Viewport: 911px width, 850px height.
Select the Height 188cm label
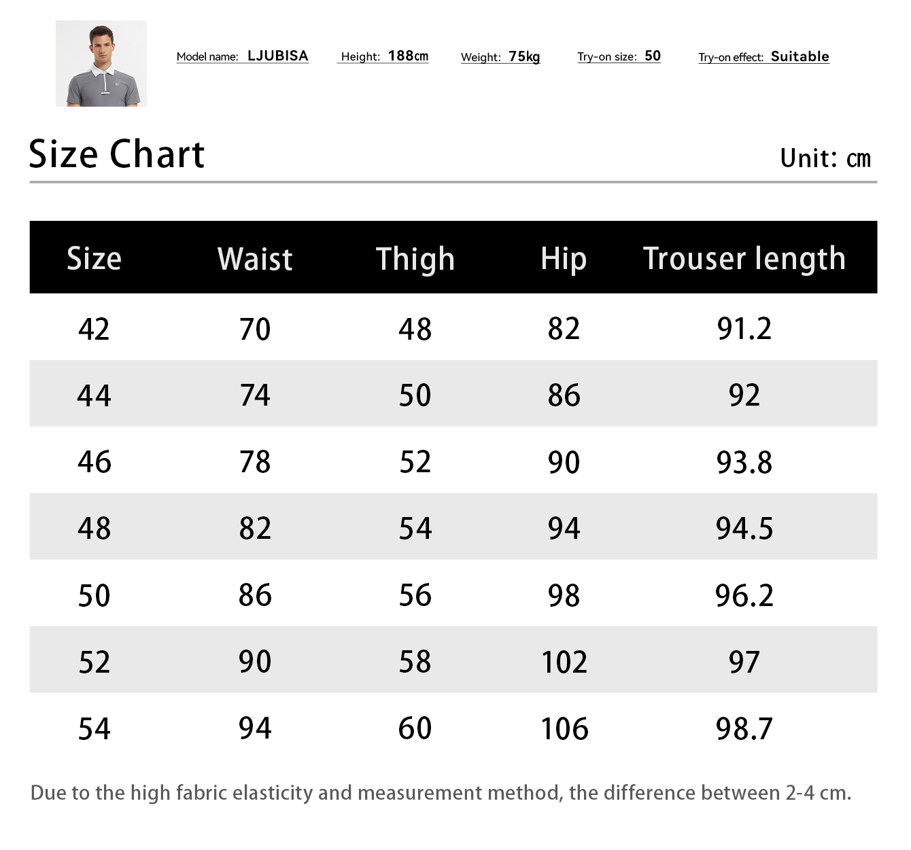point(384,56)
